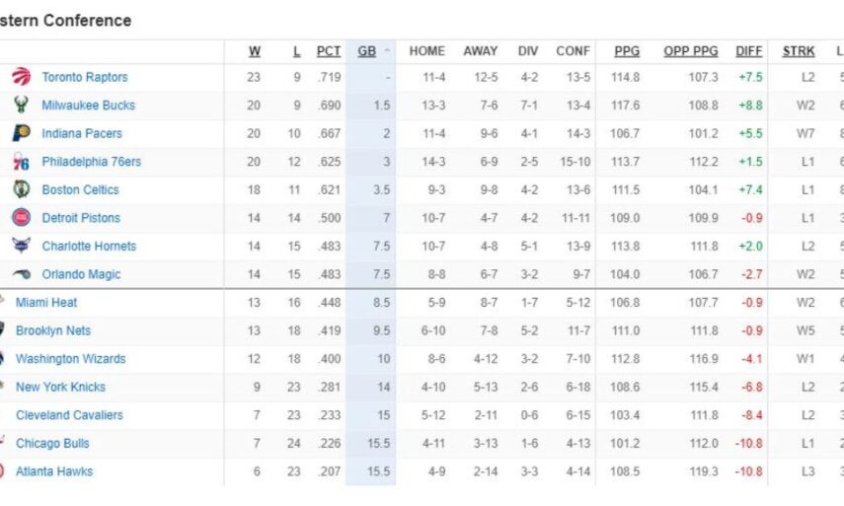Sort standings by GB column arrow
Screen dimensions: 844x506
[387, 51]
